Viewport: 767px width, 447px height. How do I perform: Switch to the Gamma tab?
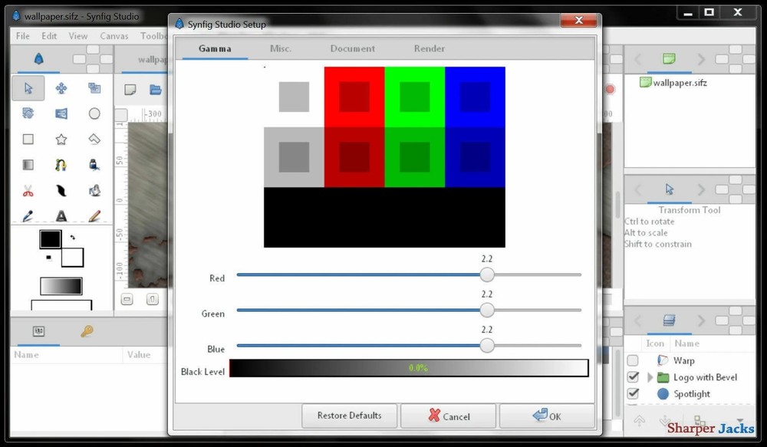pyautogui.click(x=215, y=48)
